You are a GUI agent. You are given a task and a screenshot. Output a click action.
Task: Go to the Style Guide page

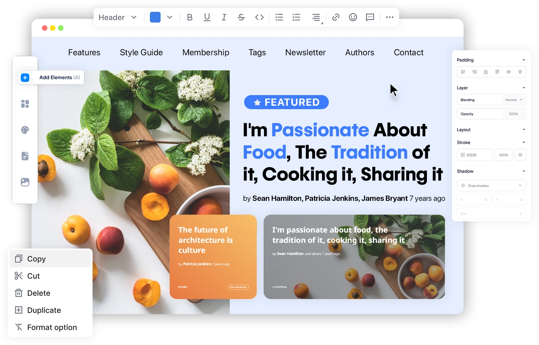pos(141,53)
